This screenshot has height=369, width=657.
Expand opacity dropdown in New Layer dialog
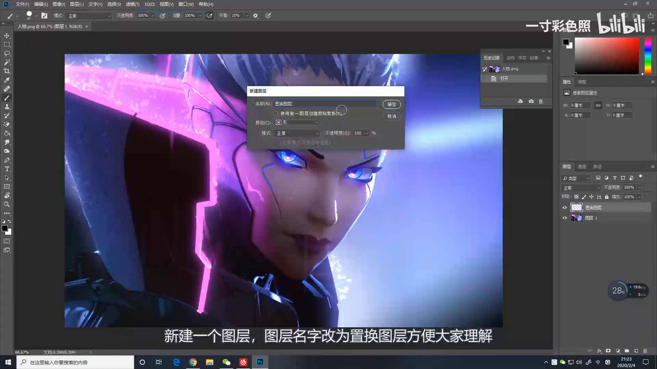(x=367, y=133)
